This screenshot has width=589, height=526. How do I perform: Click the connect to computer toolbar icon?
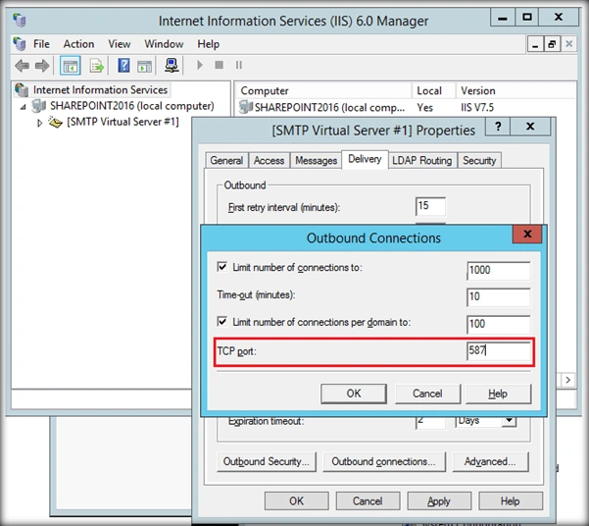(x=172, y=66)
